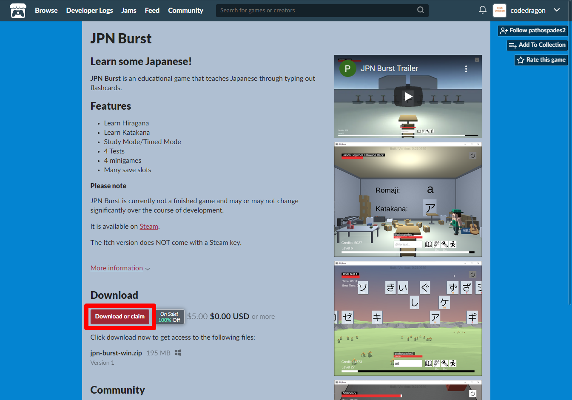Viewport: 572px width, 400px height.
Task: Open the Community page in navbar
Action: (x=185, y=10)
